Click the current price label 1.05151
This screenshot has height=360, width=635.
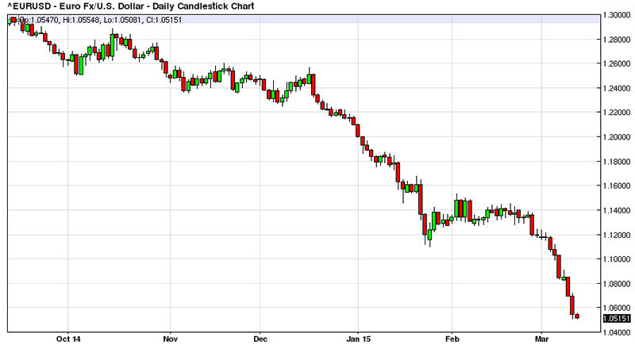click(617, 319)
